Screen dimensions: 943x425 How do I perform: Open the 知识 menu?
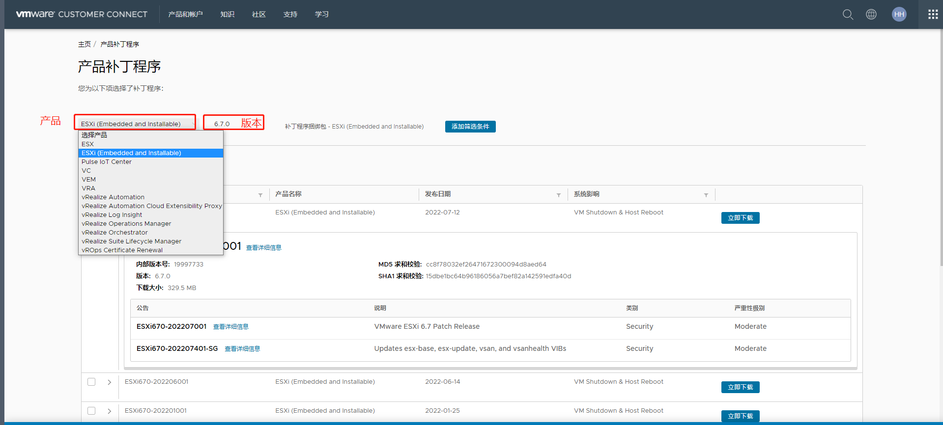pos(228,14)
